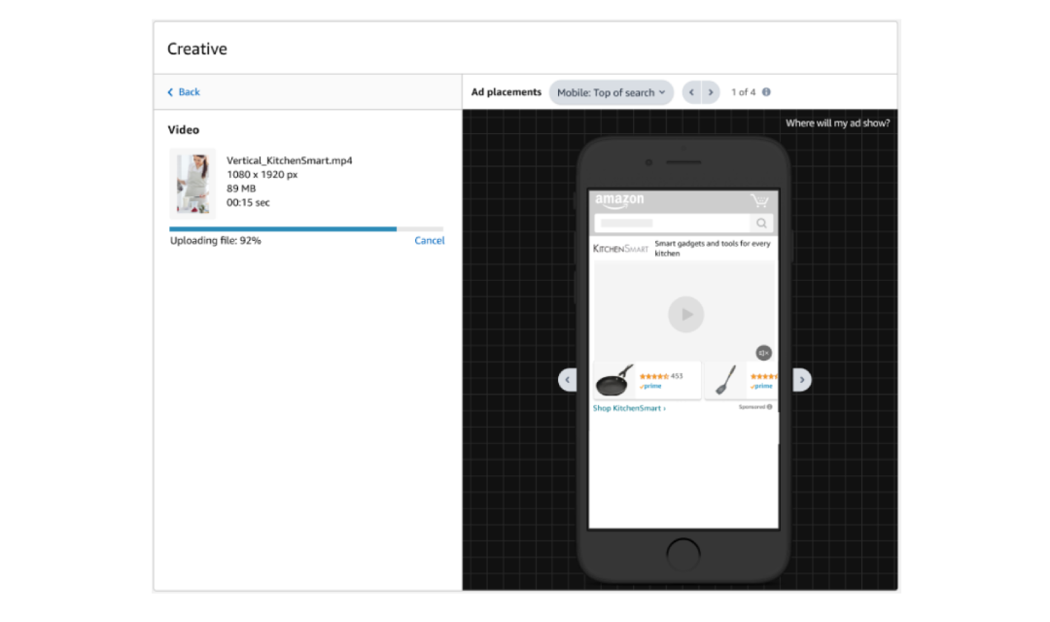Click the upload progress bar

(306, 229)
